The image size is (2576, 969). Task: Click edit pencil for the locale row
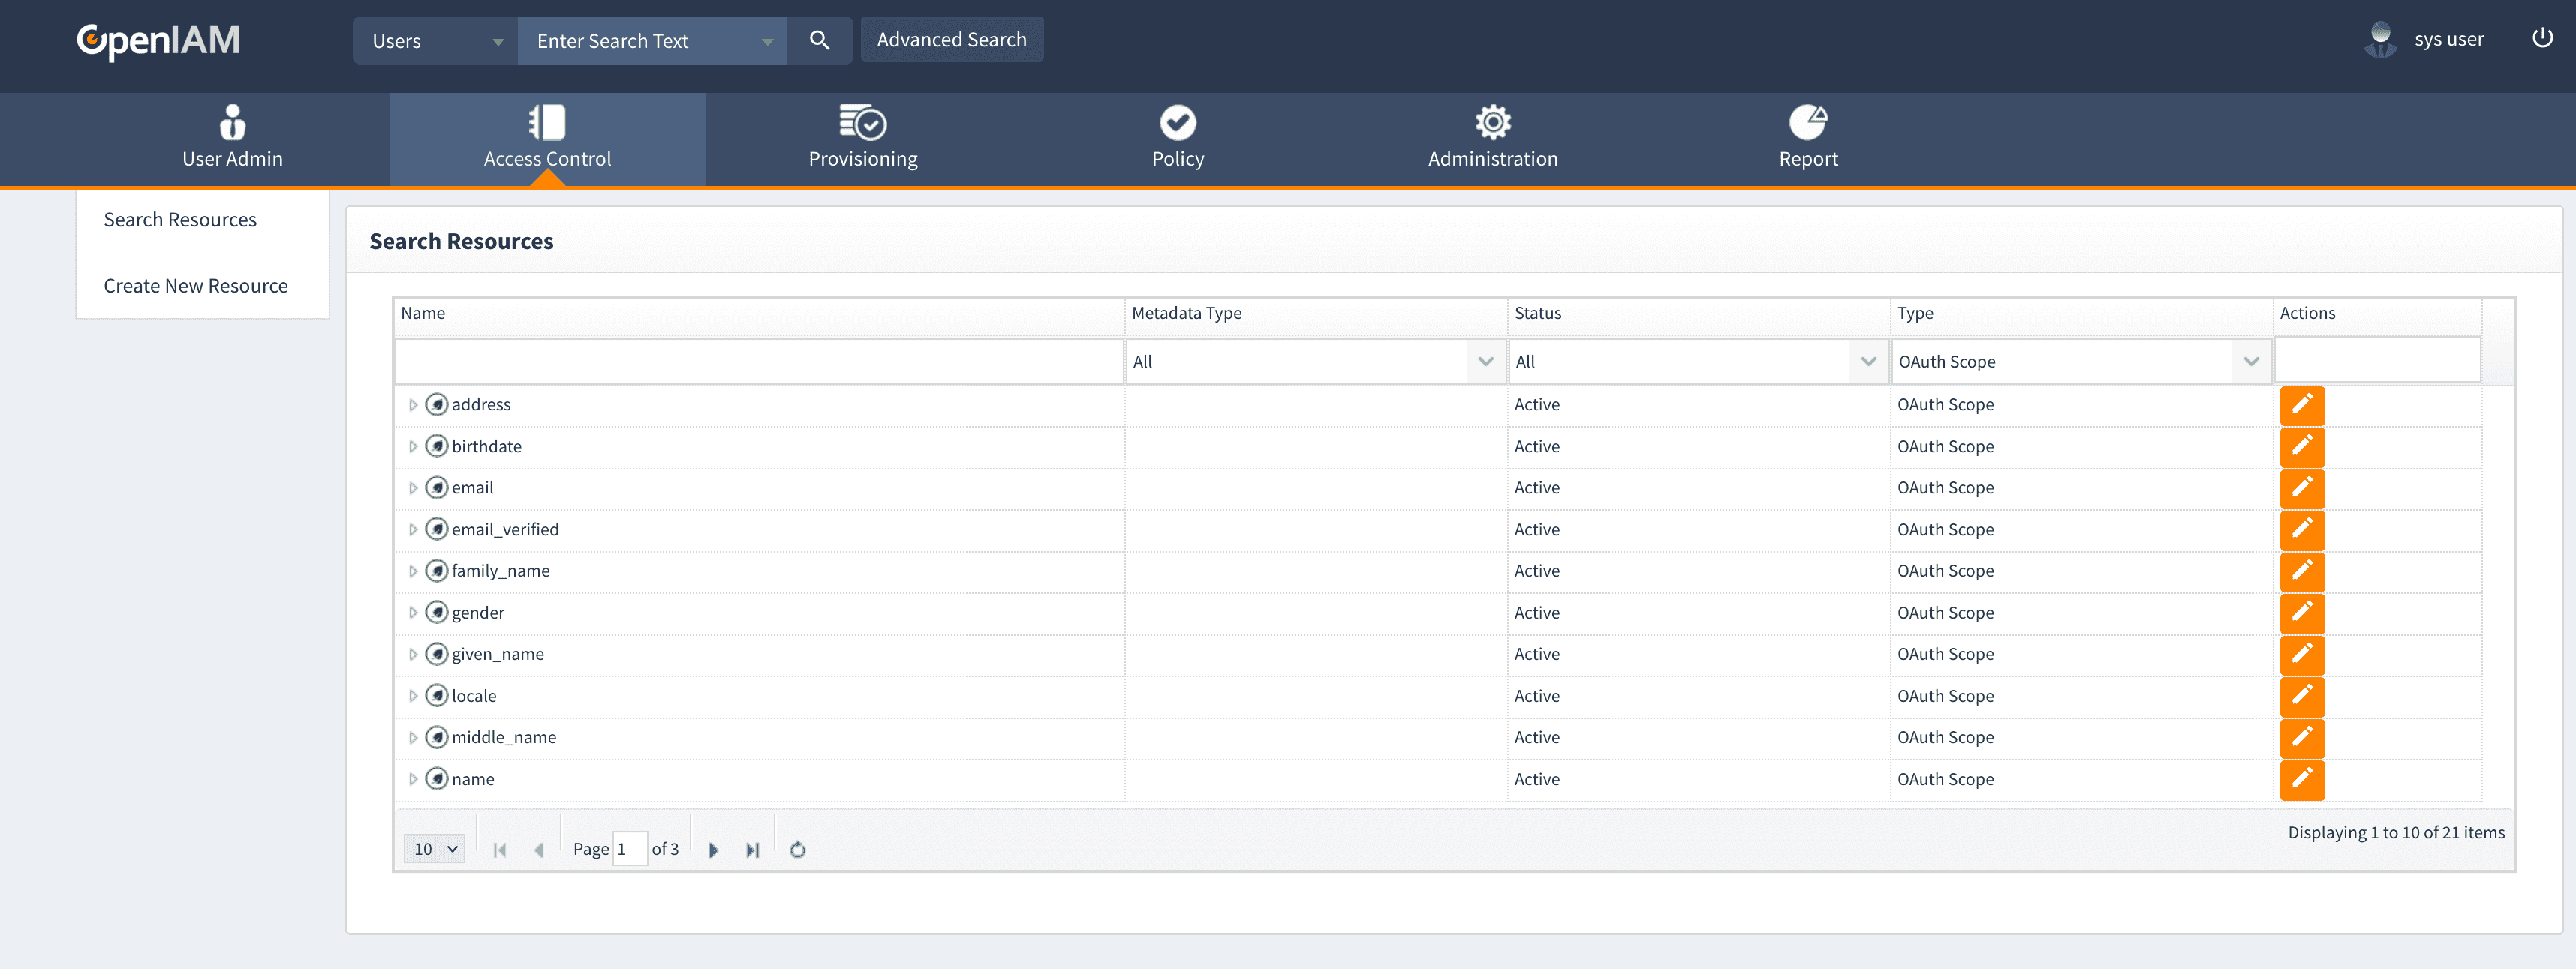pyautogui.click(x=2301, y=696)
